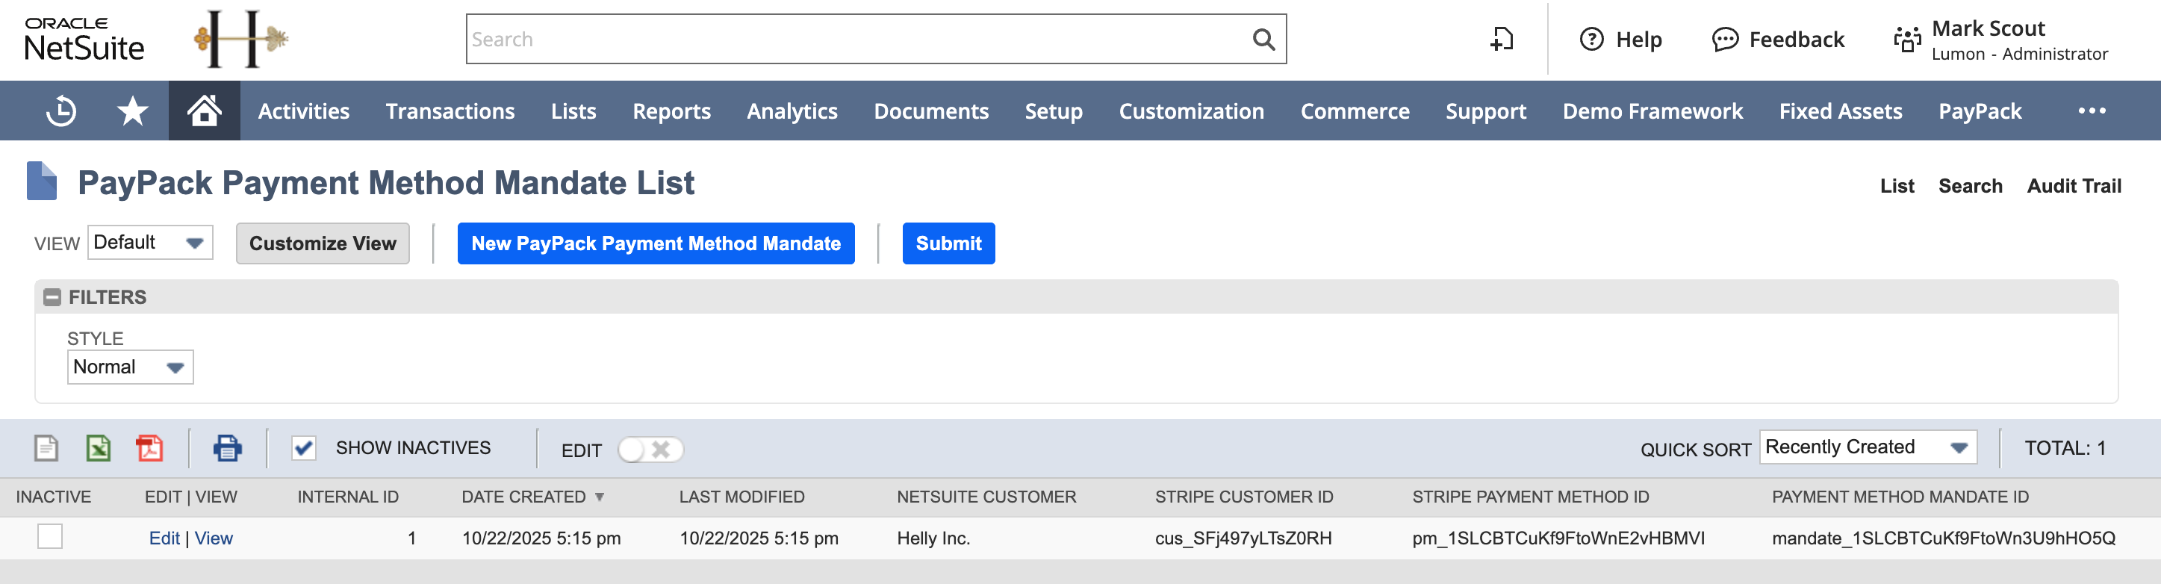Export list as CSV file icon

pos(46,448)
